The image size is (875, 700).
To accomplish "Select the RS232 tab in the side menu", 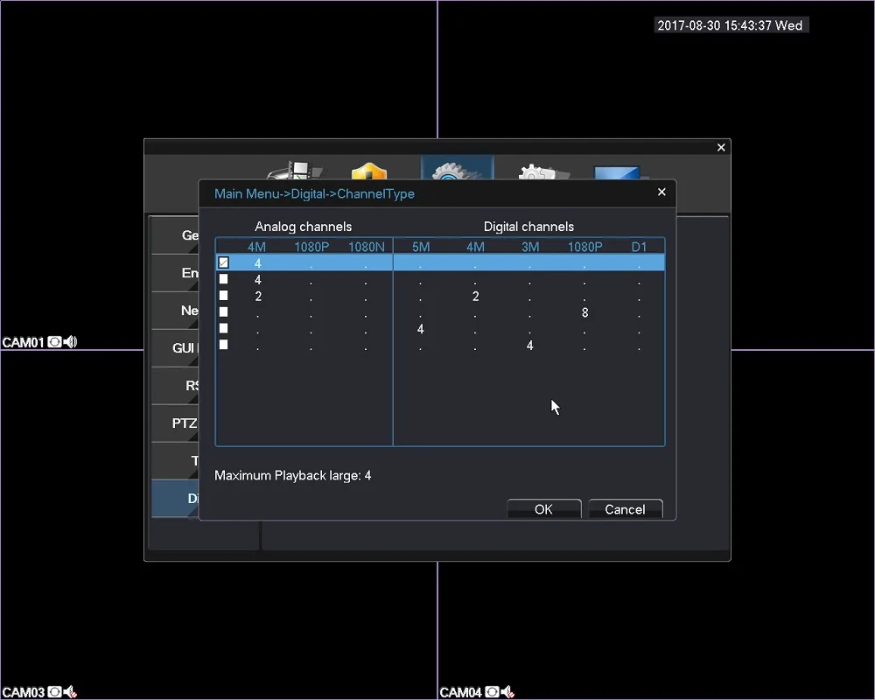I will coord(175,386).
